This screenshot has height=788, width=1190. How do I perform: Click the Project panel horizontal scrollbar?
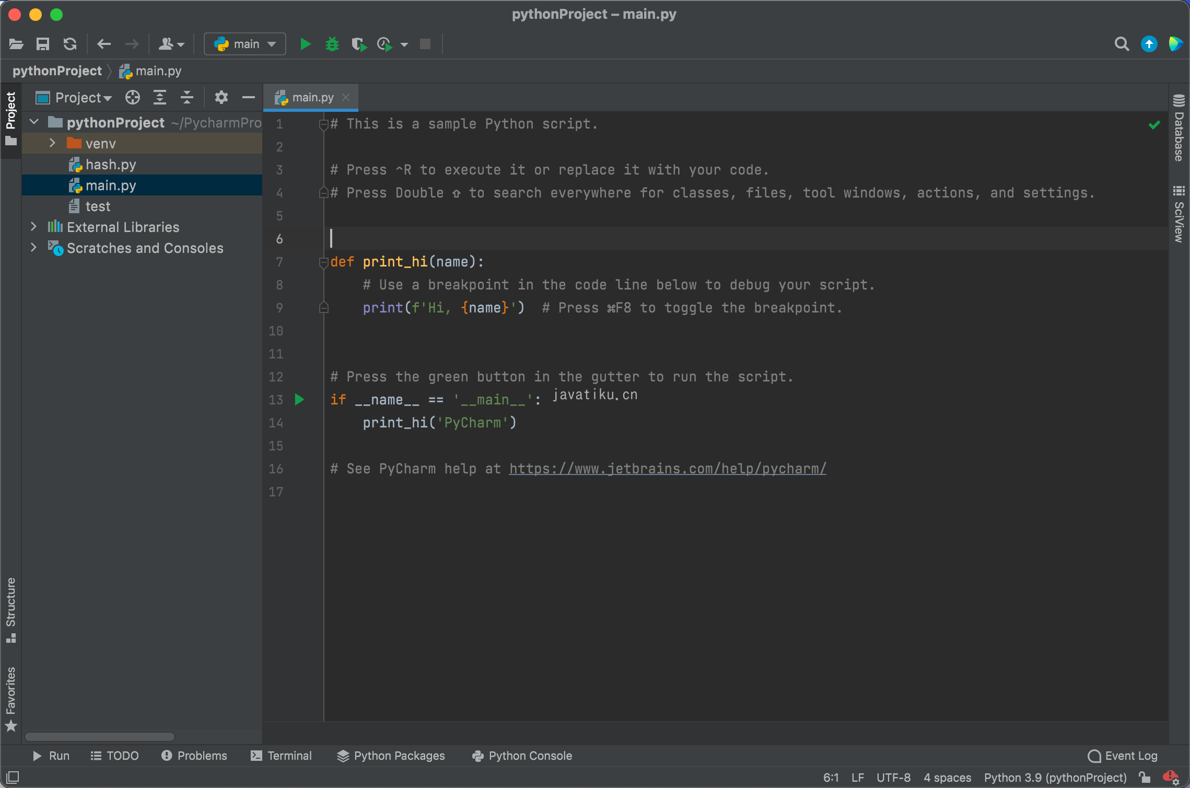(99, 737)
